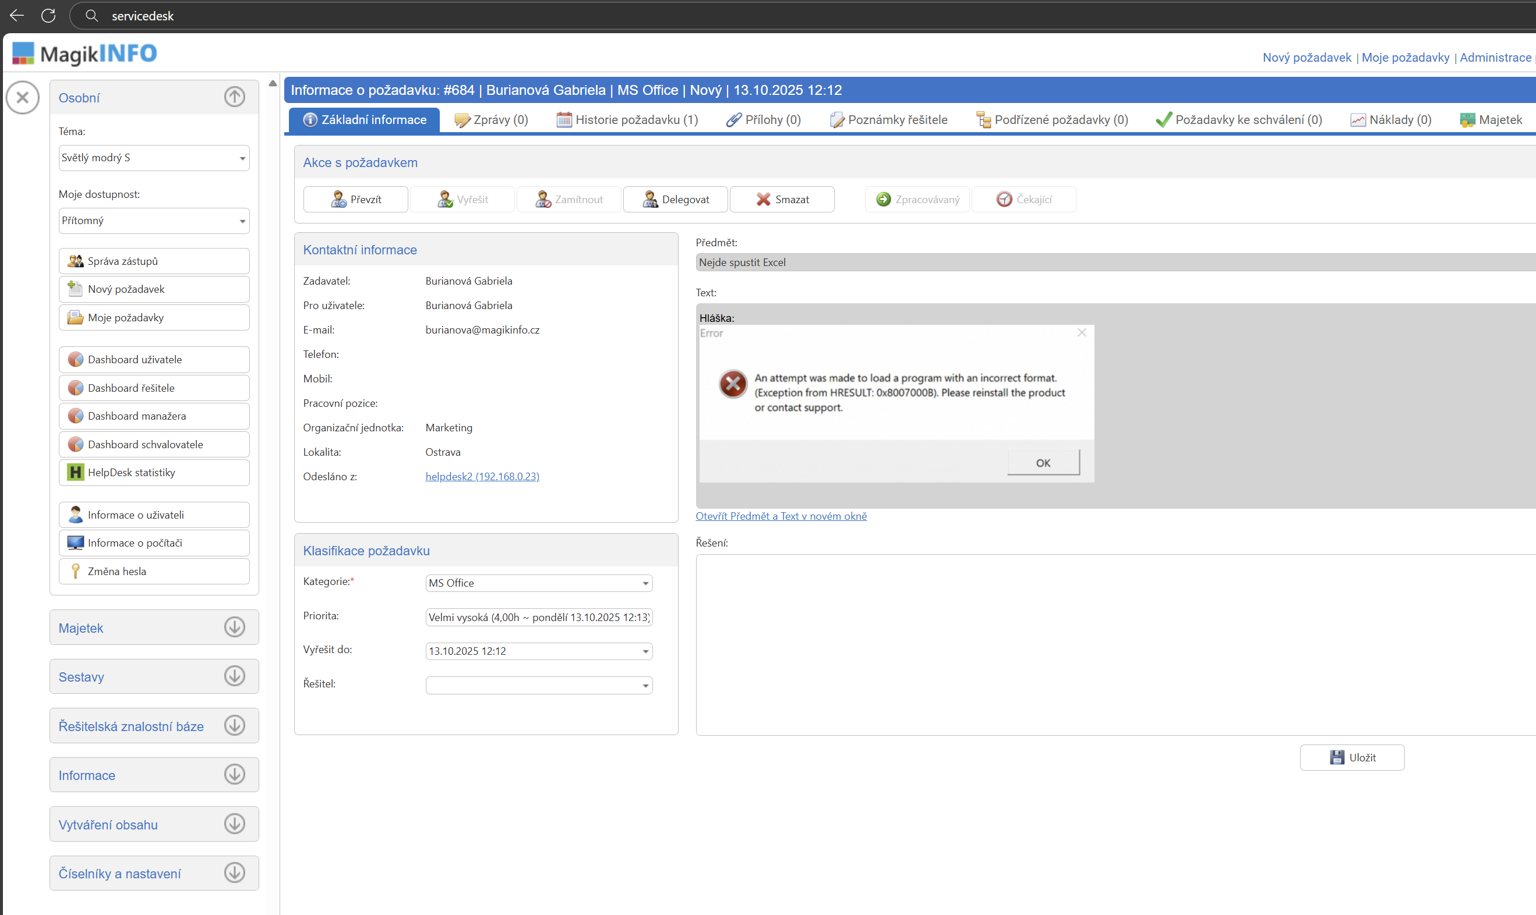Viewport: 1536px width, 915px height.
Task: Open the Kategorie MS Office dropdown
Action: pyautogui.click(x=539, y=583)
